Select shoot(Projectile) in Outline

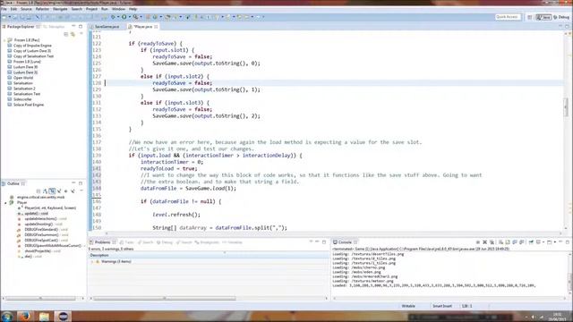click(38, 251)
